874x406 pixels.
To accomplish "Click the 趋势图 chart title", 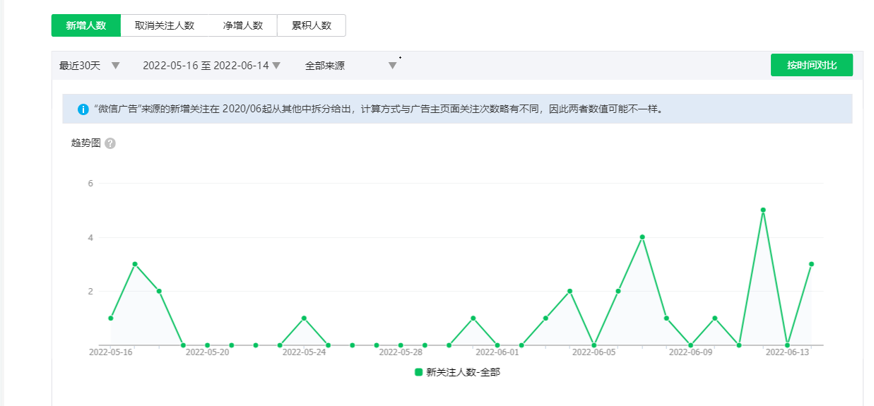I will click(x=85, y=143).
